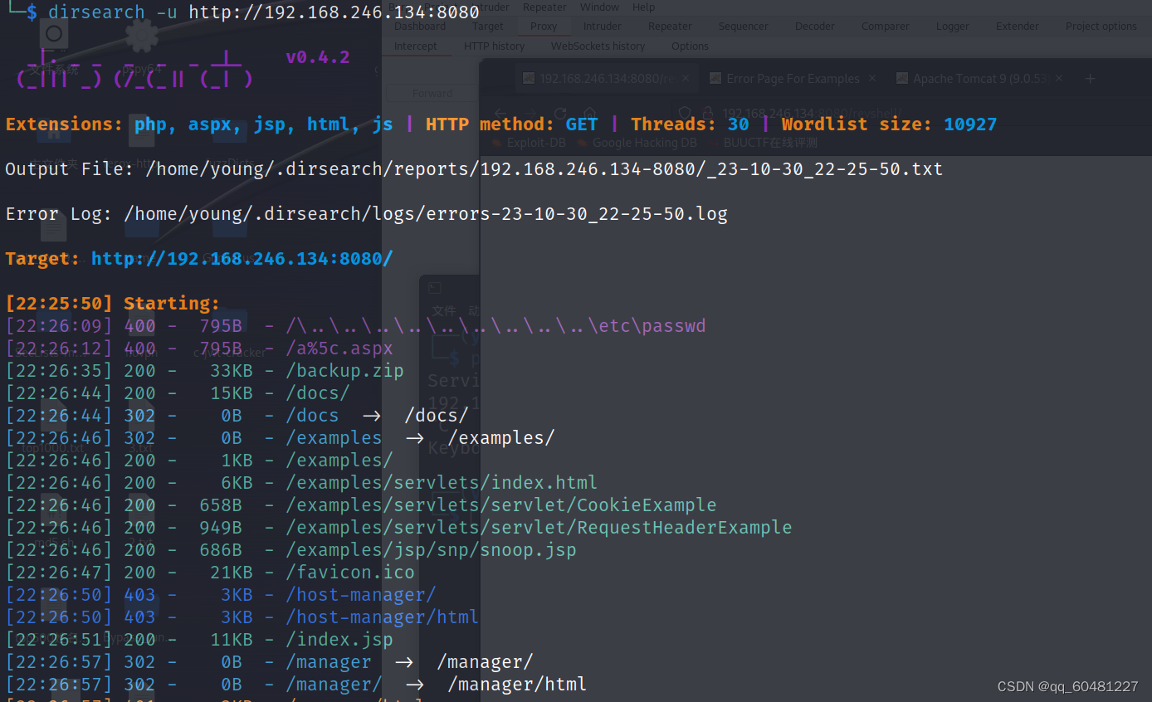Open the Proxy Options sub-tab
The width and height of the screenshot is (1152, 702).
click(690, 46)
